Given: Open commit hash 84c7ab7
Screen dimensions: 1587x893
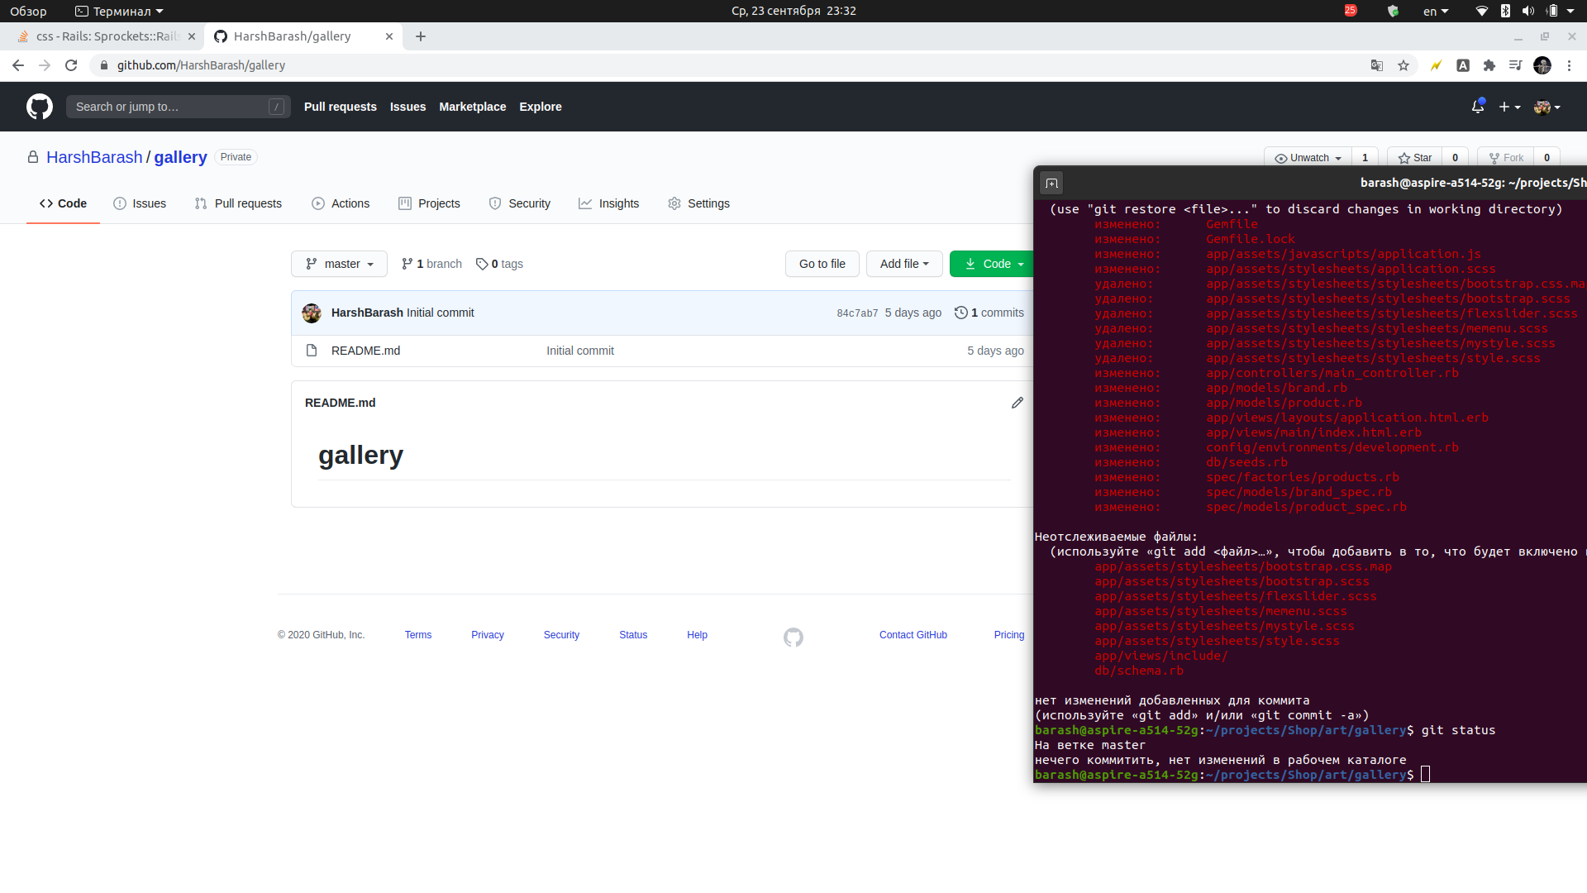Looking at the screenshot, I should (857, 313).
